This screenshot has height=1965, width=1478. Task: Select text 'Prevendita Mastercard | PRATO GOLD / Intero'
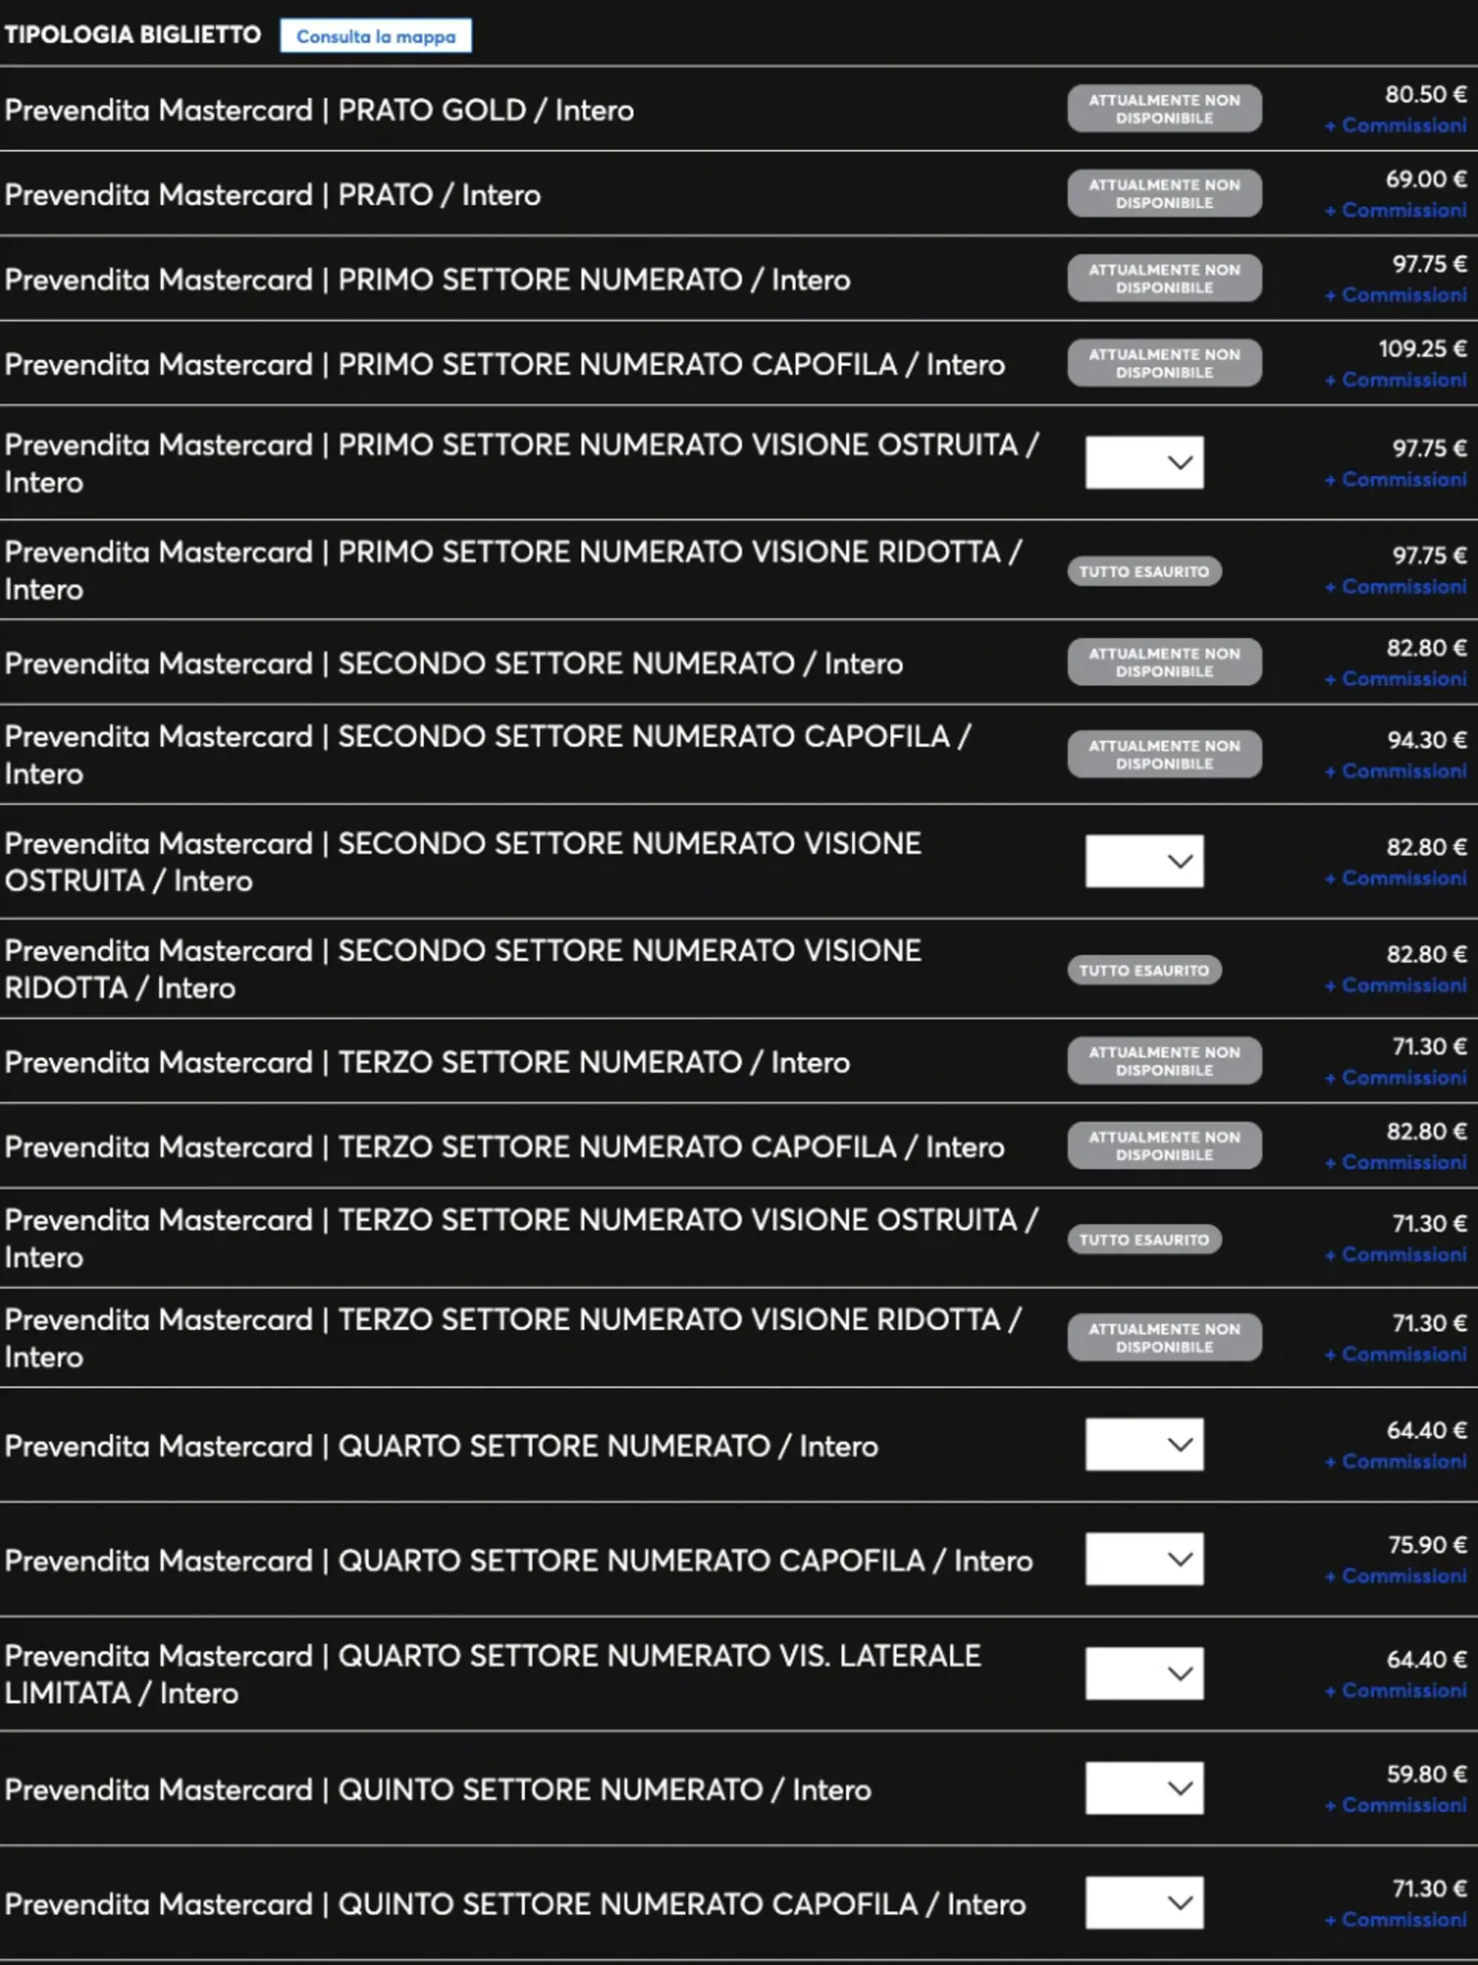319,110
